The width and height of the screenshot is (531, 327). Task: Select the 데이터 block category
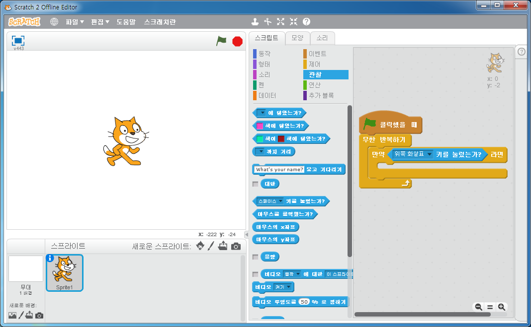267,96
